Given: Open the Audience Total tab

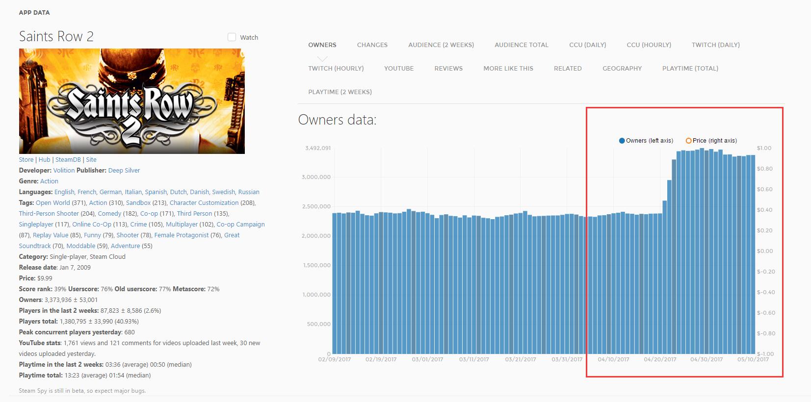Looking at the screenshot, I should coord(522,45).
